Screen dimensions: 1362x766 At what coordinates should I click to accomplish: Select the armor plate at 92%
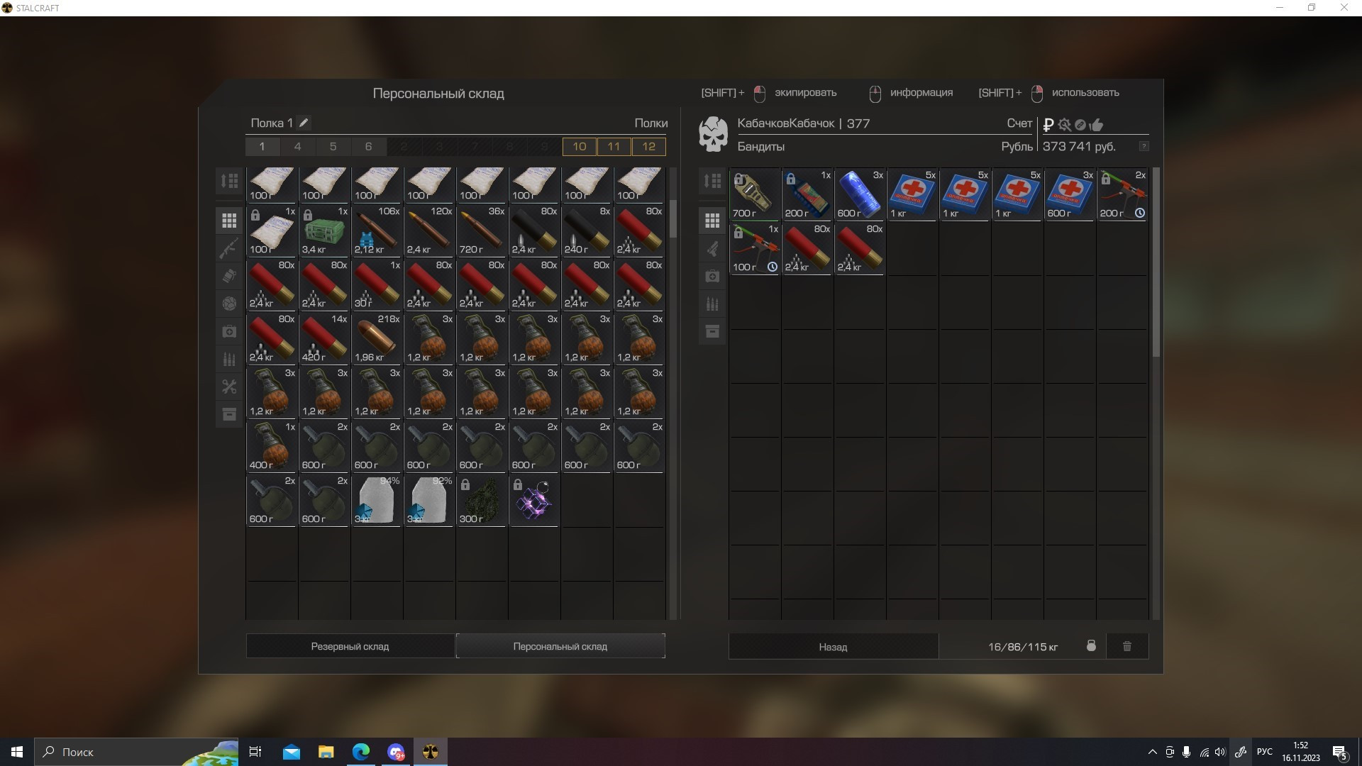(x=429, y=500)
